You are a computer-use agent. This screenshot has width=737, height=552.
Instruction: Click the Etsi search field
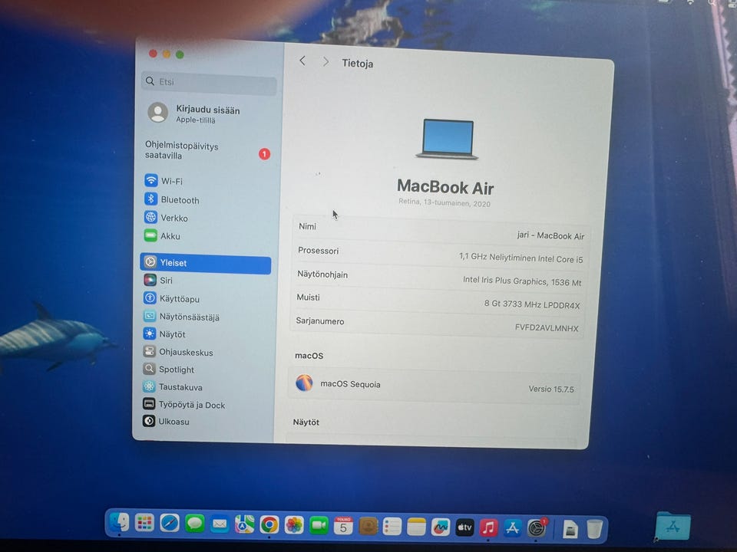(209, 82)
